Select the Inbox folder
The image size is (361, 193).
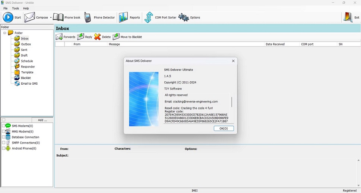click(25, 39)
